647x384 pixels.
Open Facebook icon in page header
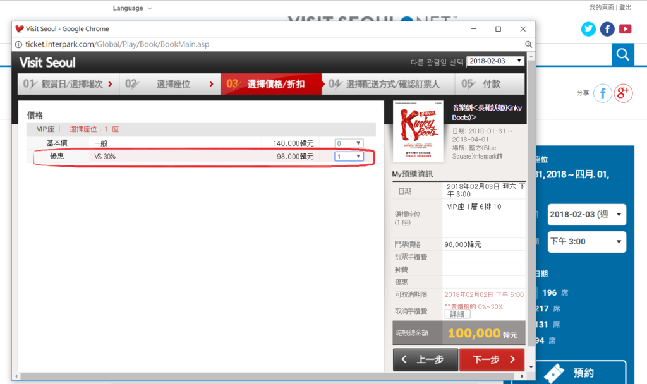(607, 29)
